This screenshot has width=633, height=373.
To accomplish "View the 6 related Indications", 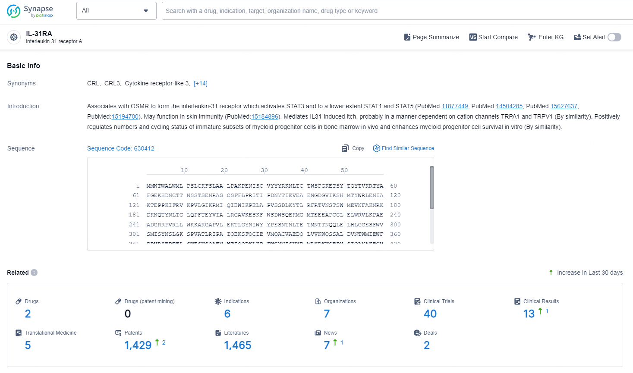I will (x=227, y=314).
